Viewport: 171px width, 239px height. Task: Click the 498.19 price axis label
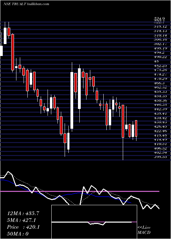click(160, 48)
